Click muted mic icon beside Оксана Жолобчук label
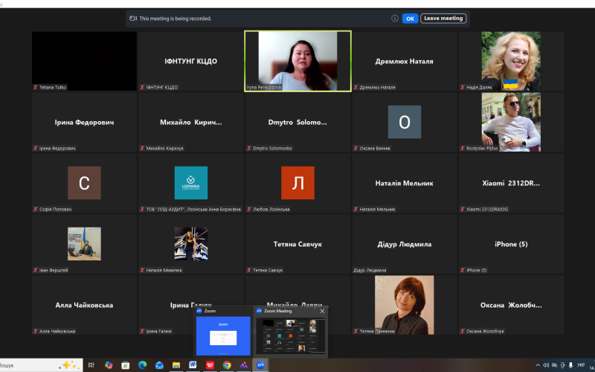This screenshot has height=372, width=595. (x=463, y=331)
